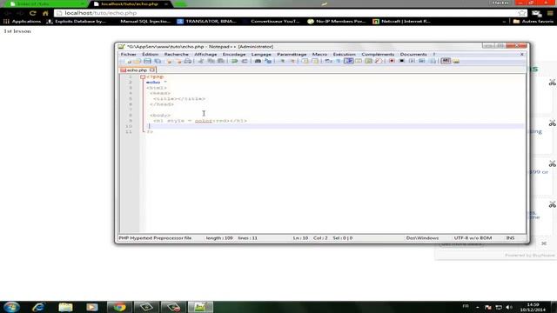Close the echo.php document tab
The image size is (557, 313).
[152, 70]
